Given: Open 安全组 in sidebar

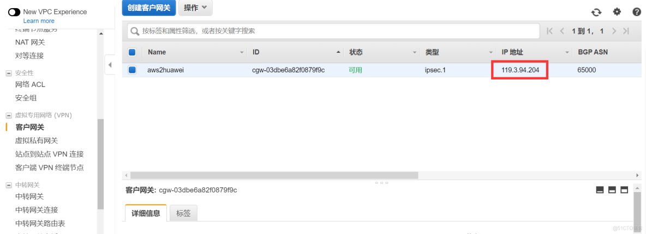Looking at the screenshot, I should (x=26, y=98).
